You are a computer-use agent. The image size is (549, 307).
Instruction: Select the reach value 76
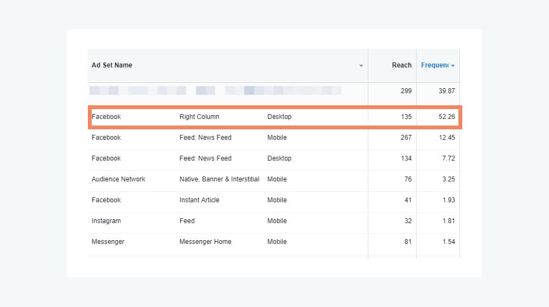408,179
